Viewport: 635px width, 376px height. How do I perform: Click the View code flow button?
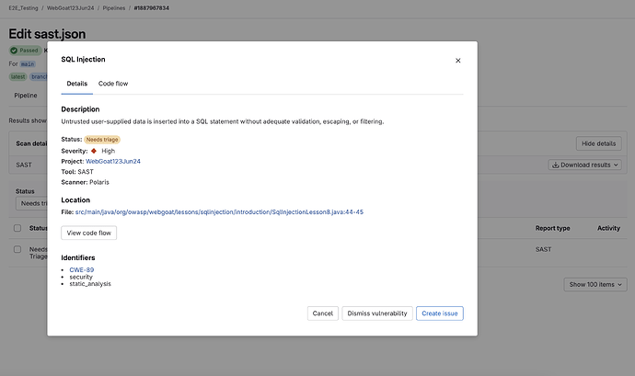pyautogui.click(x=88, y=233)
